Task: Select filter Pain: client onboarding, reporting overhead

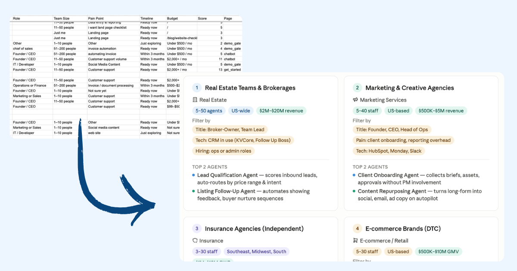Action: (x=403, y=140)
